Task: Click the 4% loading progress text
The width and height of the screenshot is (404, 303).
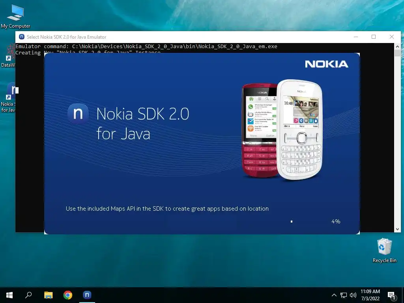Action: tap(336, 221)
